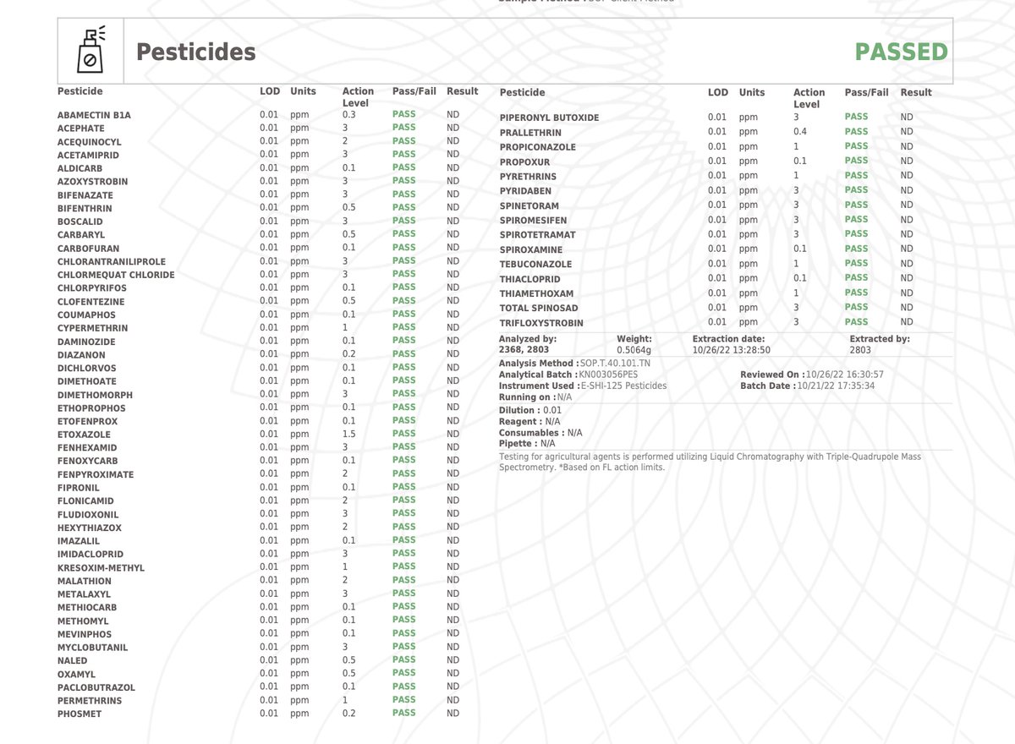Select the DIAZANON row
Image resolution: width=1015 pixels, height=744 pixels.
pos(81,355)
